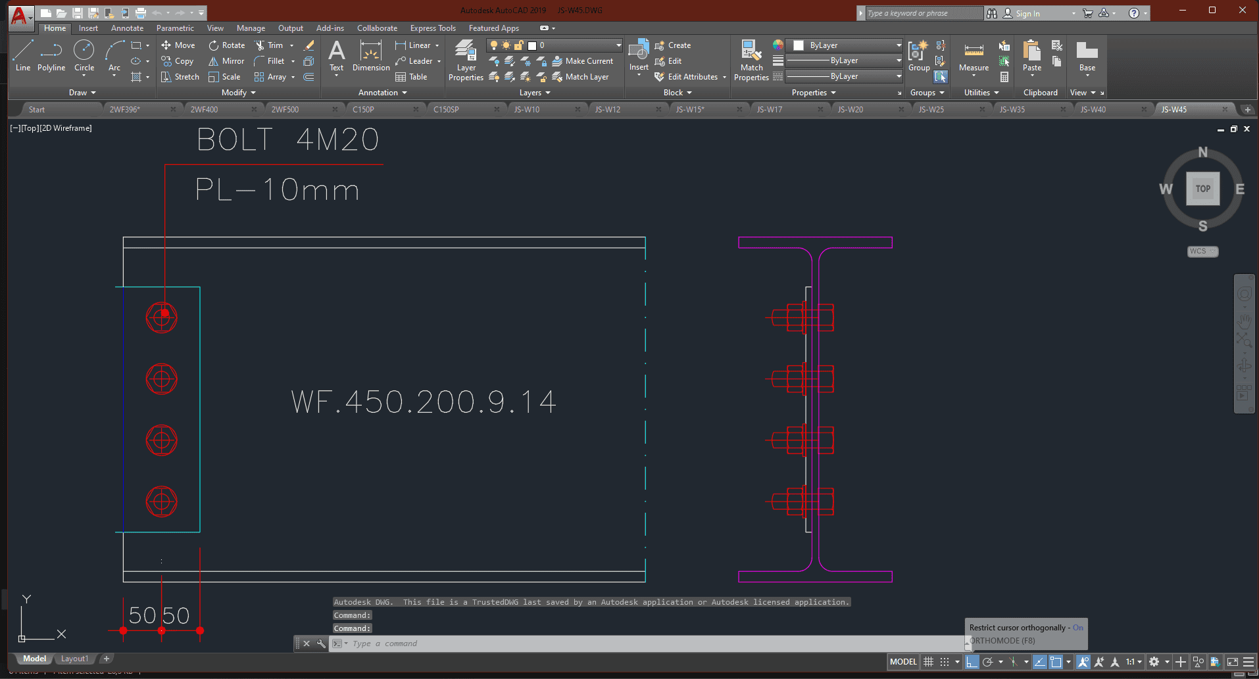This screenshot has width=1259, height=679.
Task: Toggle snap mode in status bar
Action: click(945, 662)
